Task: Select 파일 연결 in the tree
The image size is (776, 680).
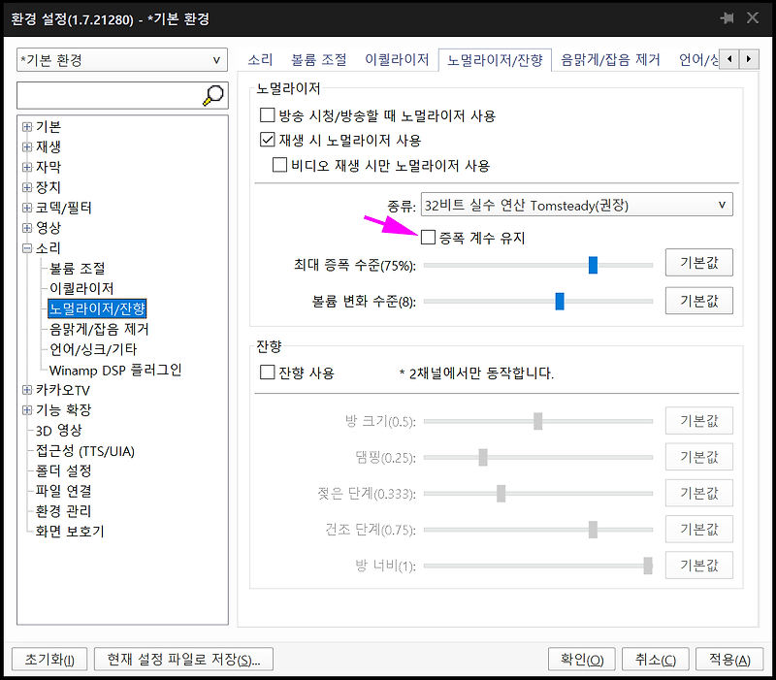Action: coord(63,491)
